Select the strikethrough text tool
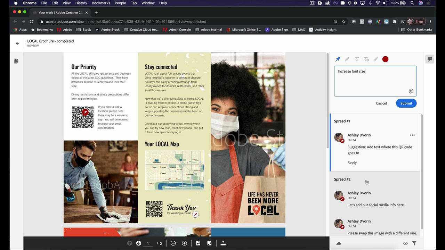Image resolution: width=445 pixels, height=250 pixels. [x=357, y=59]
